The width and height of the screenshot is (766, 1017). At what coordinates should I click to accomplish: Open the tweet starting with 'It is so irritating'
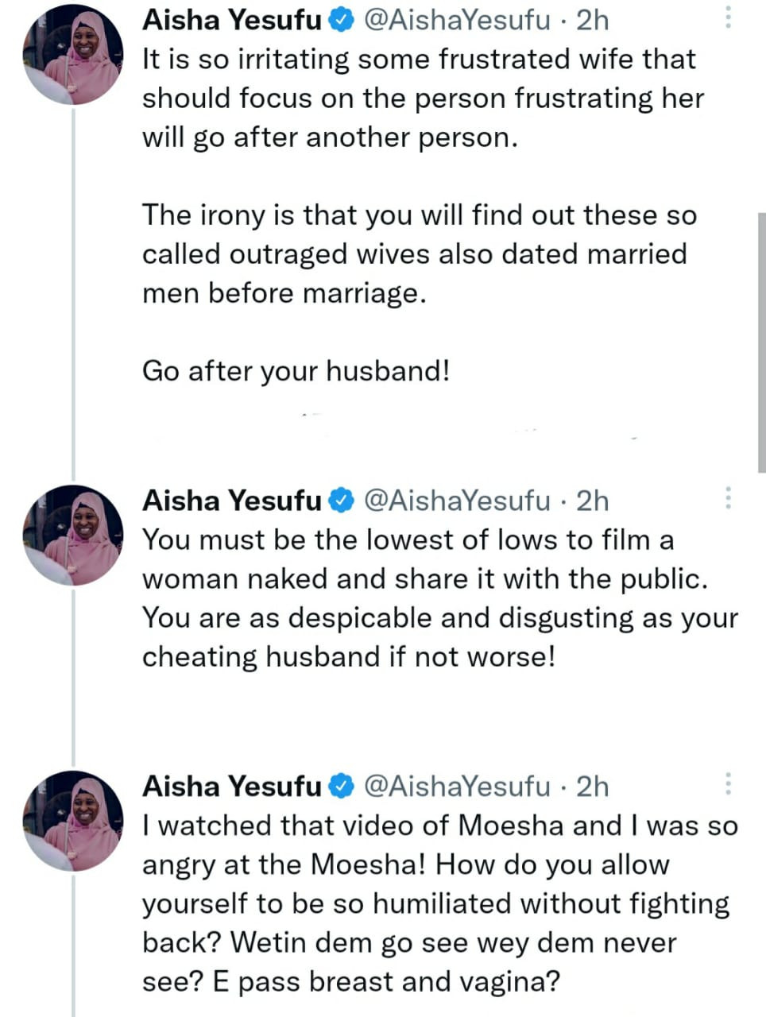[421, 97]
